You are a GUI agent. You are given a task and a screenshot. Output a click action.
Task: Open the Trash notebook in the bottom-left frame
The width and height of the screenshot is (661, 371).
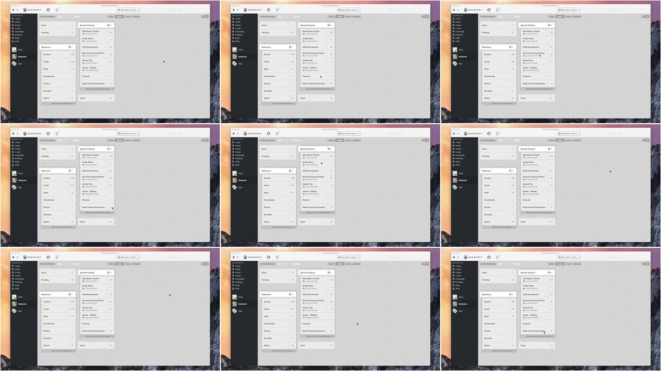tap(96, 345)
